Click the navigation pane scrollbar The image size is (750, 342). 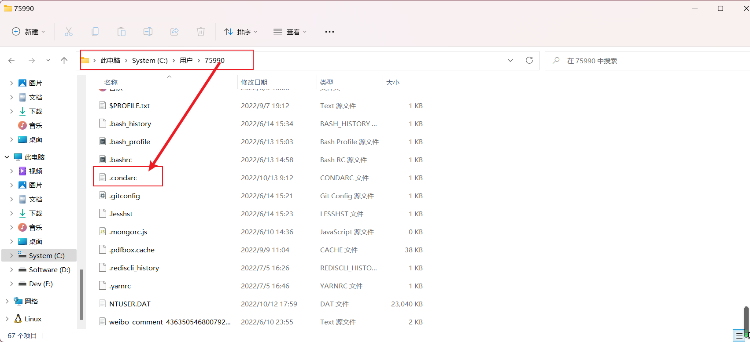(81, 295)
